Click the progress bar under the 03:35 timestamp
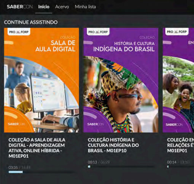The width and height of the screenshot is (194, 184). (42, 172)
